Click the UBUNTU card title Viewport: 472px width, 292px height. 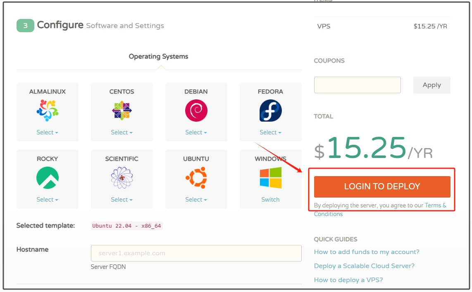(x=196, y=159)
